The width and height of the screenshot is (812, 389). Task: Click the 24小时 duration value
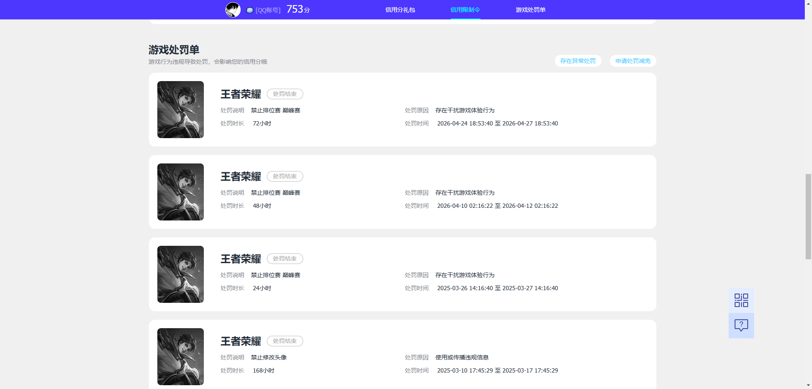(262, 288)
